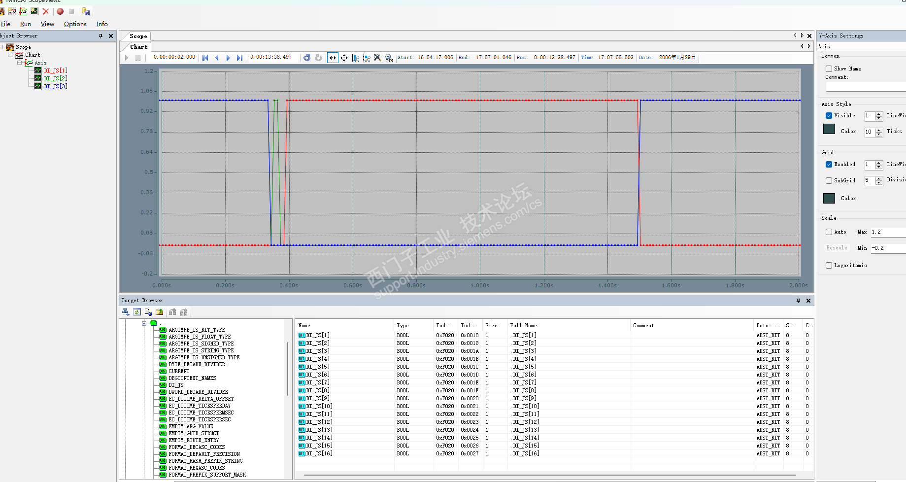Screen dimensions: 906x482
Task: Click the Scale Min input field
Action: click(x=888, y=248)
